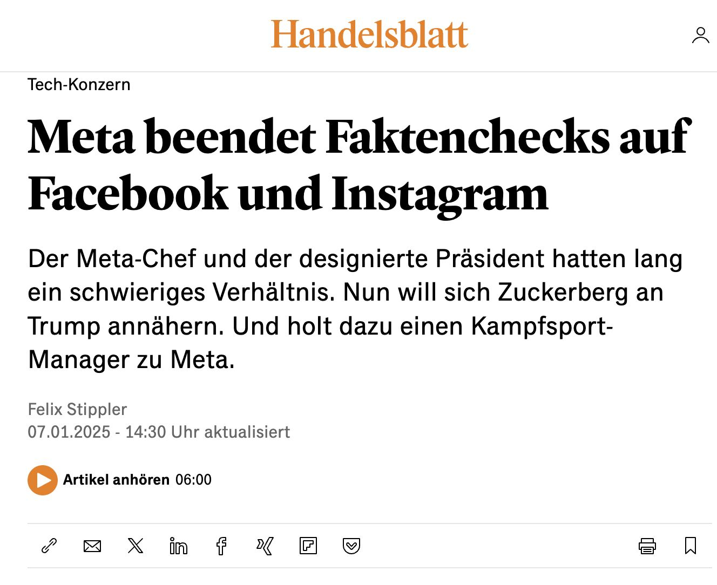The height and width of the screenshot is (585, 717).
Task: Open the user profile icon
Action: (700, 36)
